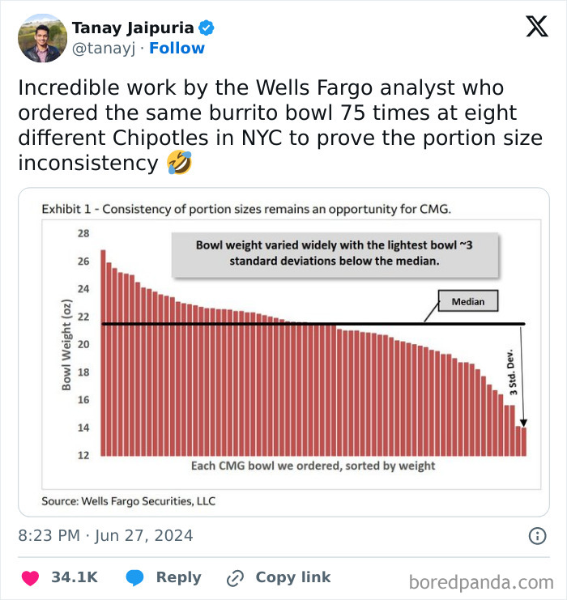
Task: Follow the @tanayj account
Action: 177,49
